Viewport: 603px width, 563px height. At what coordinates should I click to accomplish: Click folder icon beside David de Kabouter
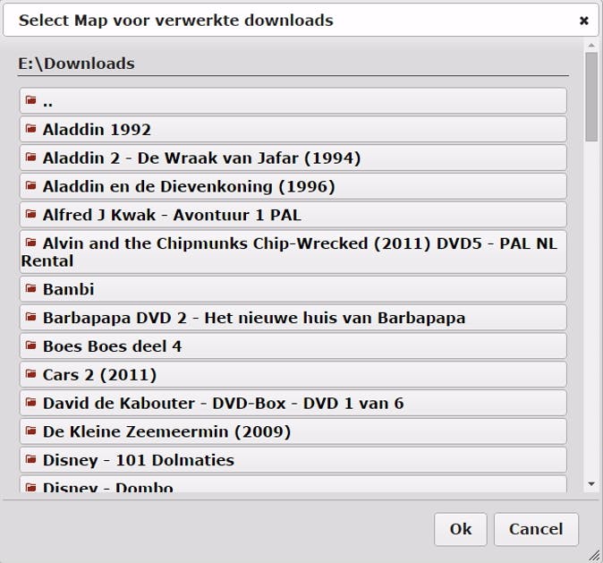click(30, 402)
